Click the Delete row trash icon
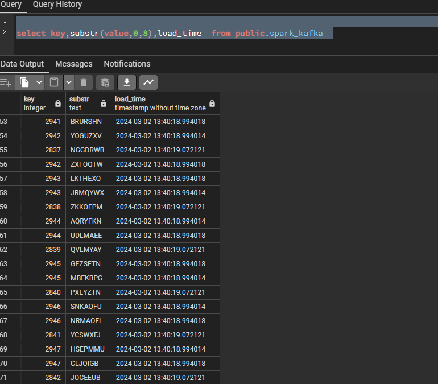438x384 pixels. (x=83, y=82)
